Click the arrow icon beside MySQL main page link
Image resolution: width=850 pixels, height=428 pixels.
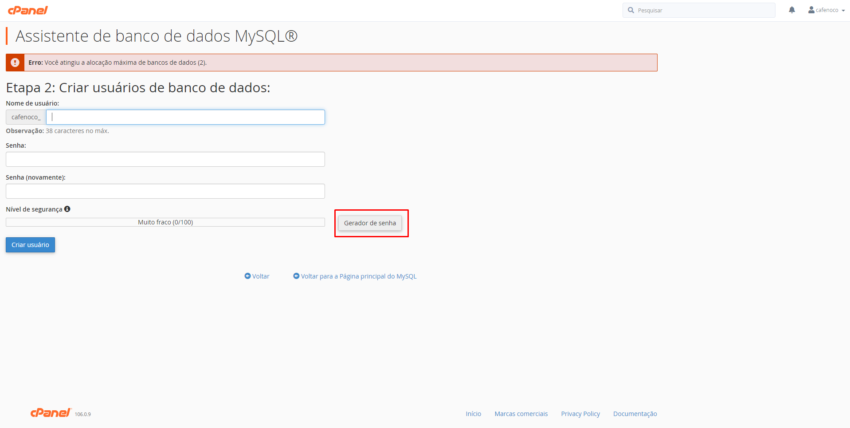point(296,276)
